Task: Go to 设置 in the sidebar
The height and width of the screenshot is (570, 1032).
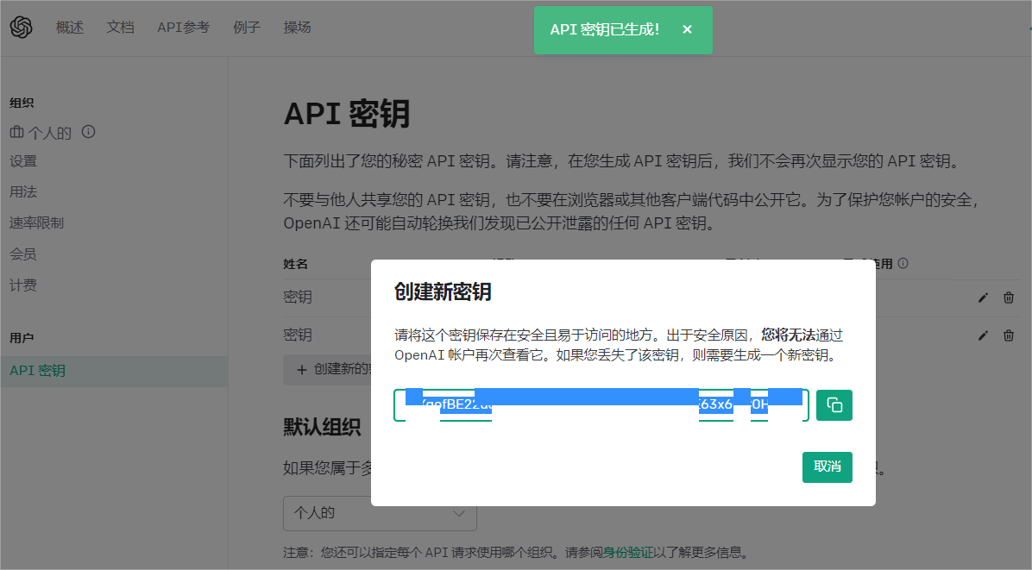Action: (x=23, y=161)
